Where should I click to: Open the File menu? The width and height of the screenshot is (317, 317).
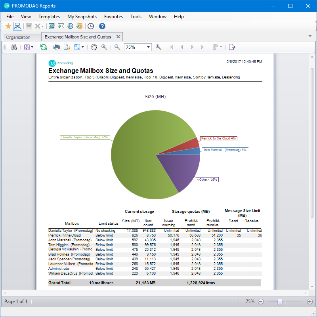pos(10,17)
